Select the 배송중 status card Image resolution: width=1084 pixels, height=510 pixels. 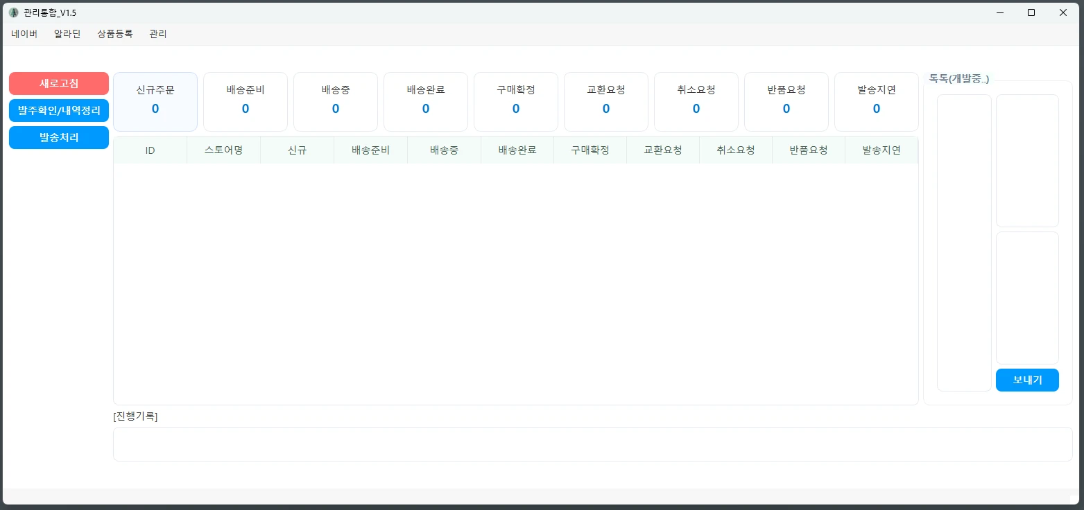click(x=336, y=102)
